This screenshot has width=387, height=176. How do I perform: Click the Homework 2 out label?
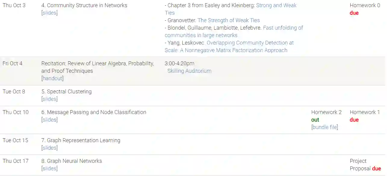coord(315,120)
